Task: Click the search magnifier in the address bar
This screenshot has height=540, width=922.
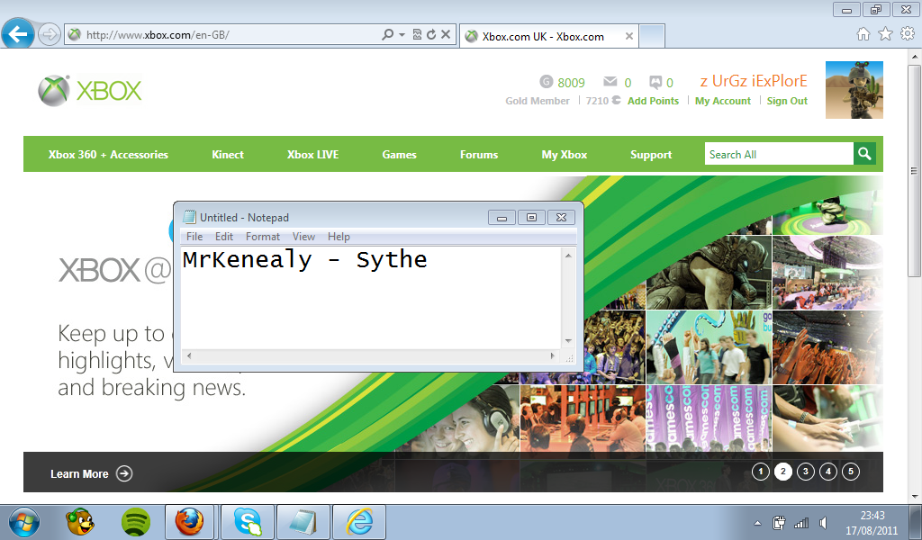Action: 387,35
